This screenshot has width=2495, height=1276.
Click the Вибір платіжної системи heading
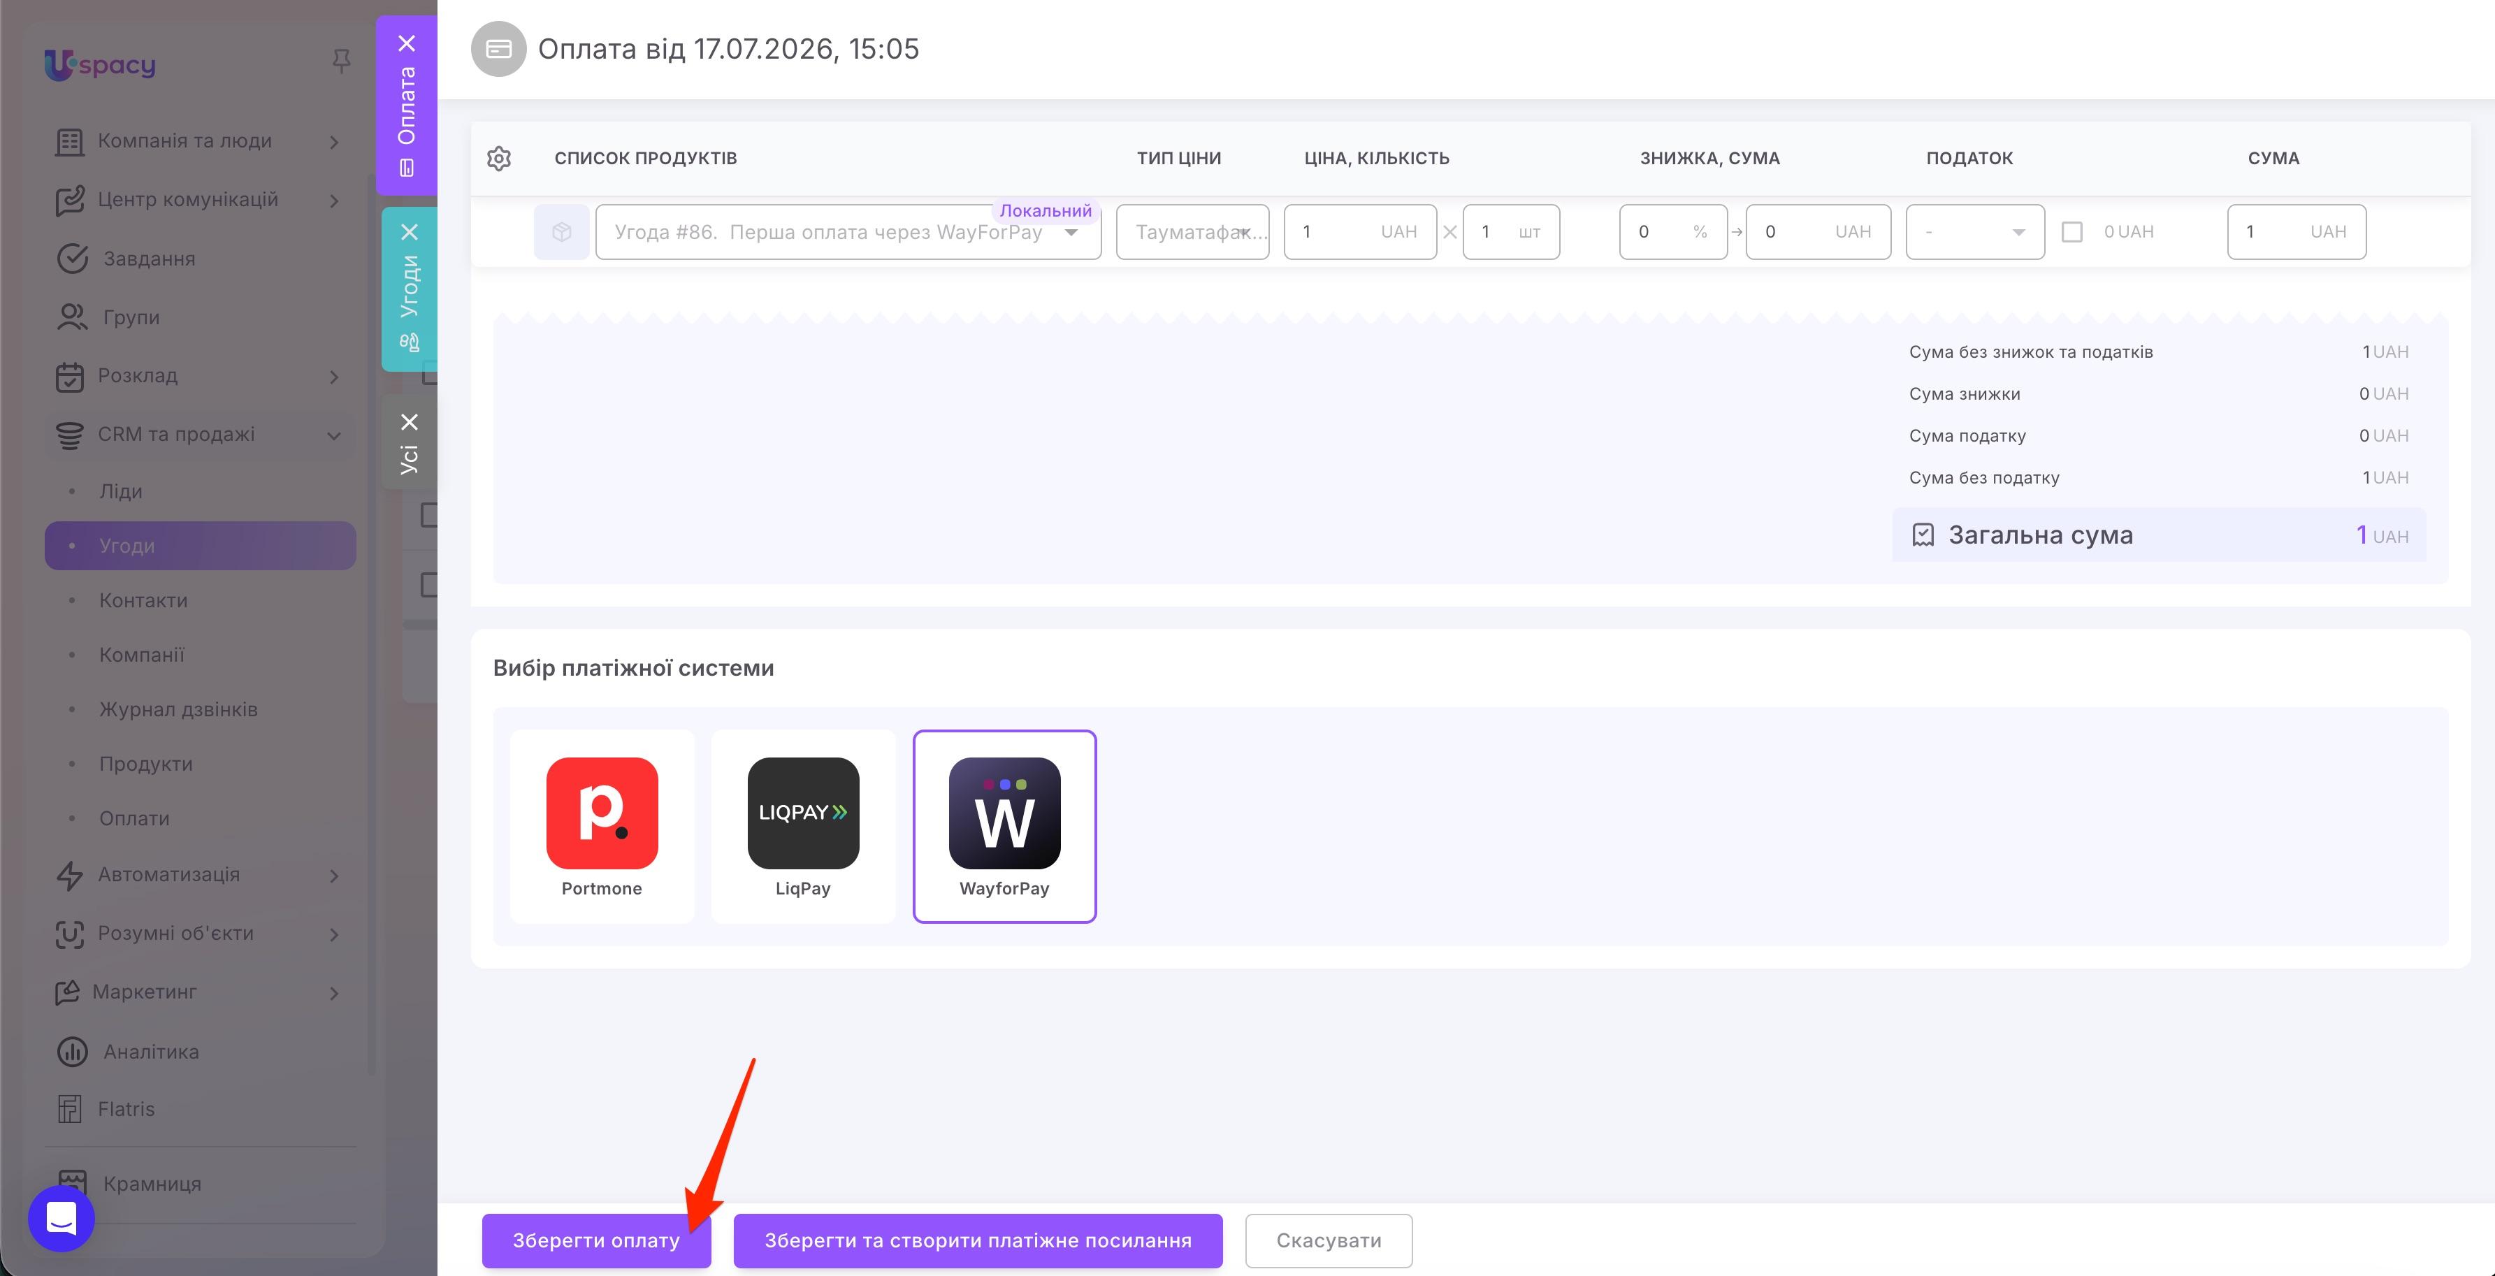(x=633, y=668)
